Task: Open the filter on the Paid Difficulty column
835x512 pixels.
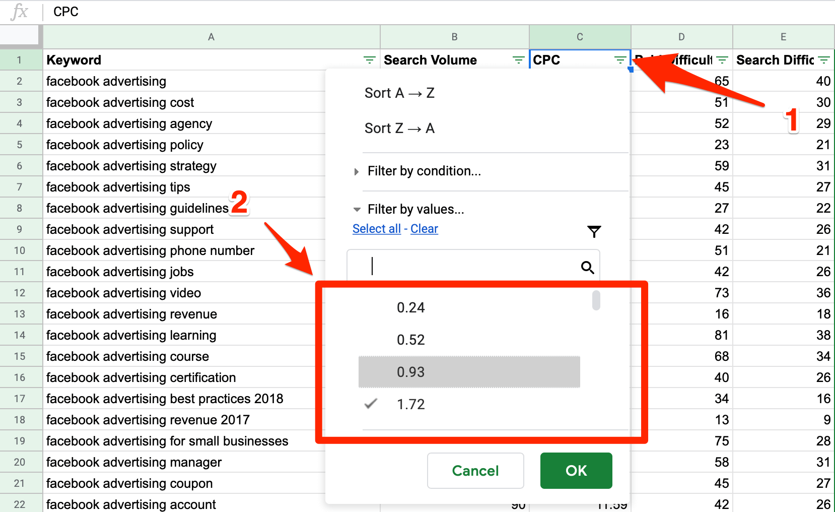Action: [x=723, y=59]
